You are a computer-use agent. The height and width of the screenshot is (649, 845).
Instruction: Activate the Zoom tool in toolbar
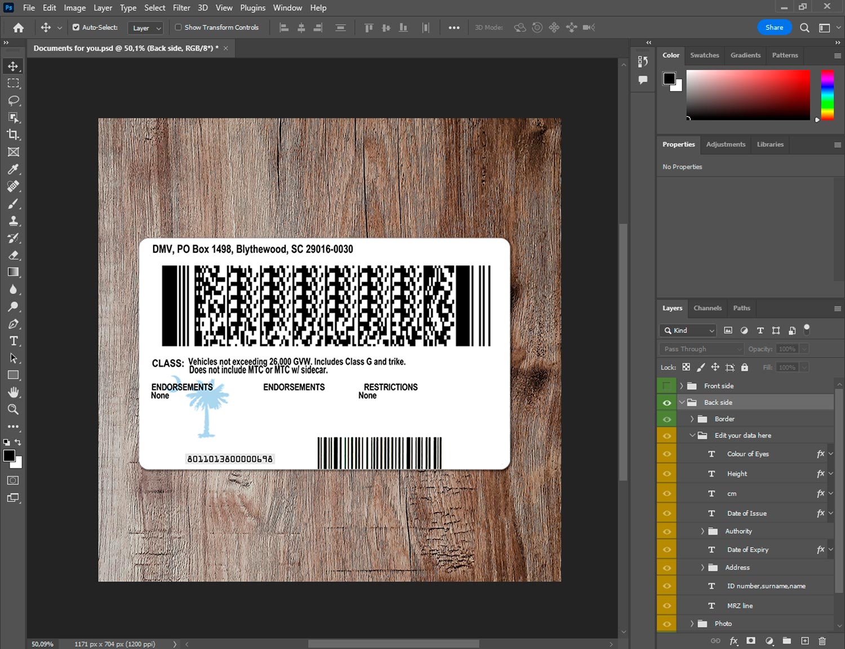click(x=14, y=410)
